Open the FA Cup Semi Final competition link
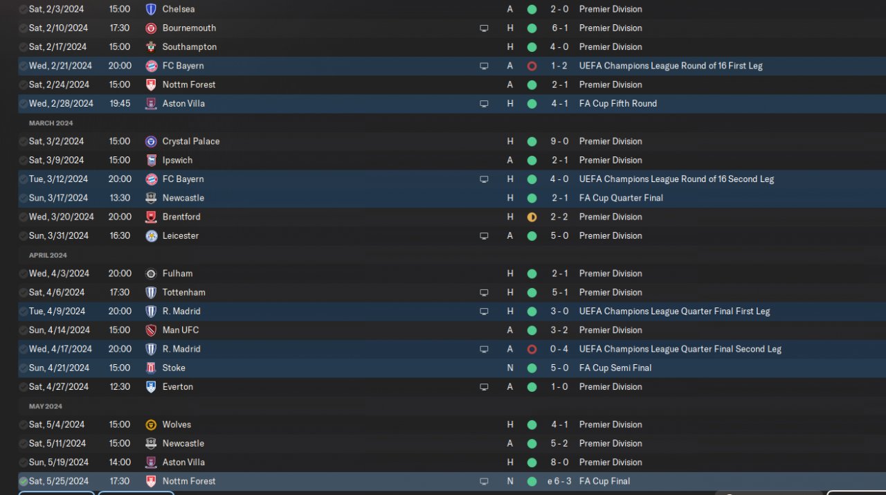 pyautogui.click(x=615, y=368)
